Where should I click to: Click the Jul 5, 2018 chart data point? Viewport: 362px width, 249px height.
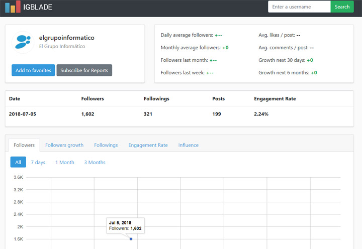coord(131,239)
